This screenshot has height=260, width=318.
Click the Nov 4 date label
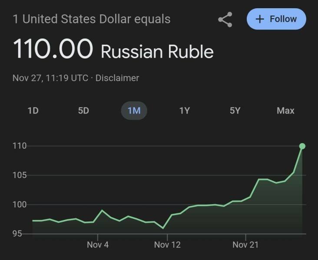tap(98, 245)
